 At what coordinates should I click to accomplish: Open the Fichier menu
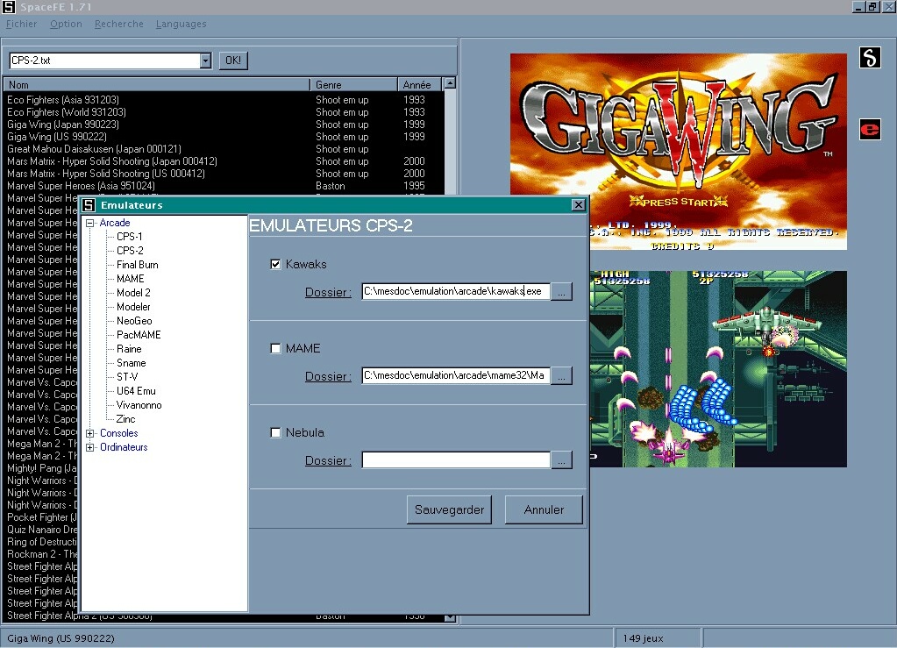[21, 24]
